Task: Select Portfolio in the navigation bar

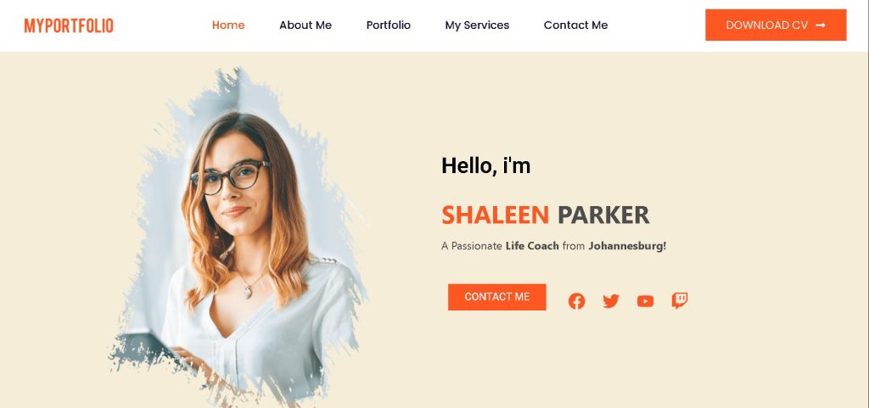Action: [x=389, y=25]
